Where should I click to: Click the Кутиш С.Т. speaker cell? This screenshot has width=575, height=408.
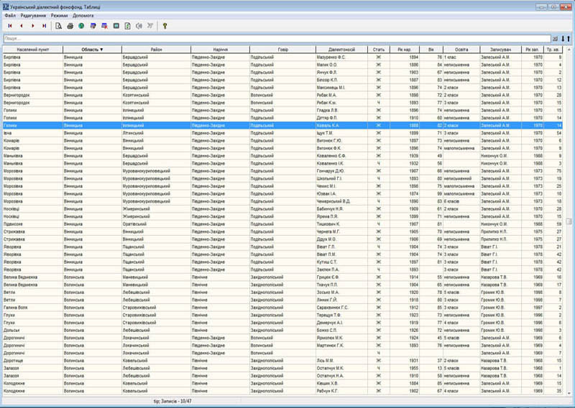(341, 262)
